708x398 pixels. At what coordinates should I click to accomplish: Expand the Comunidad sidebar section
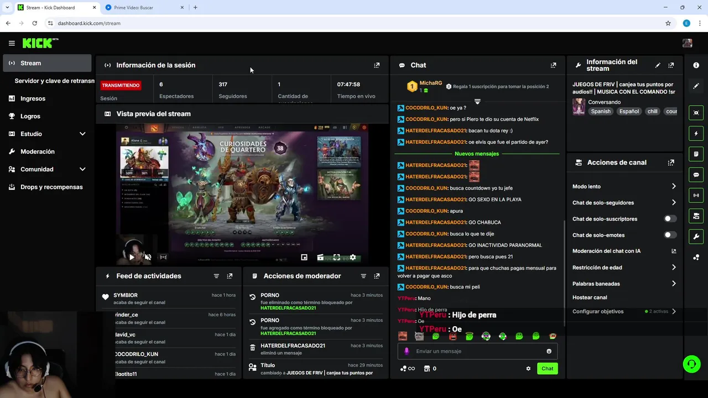pyautogui.click(x=82, y=169)
